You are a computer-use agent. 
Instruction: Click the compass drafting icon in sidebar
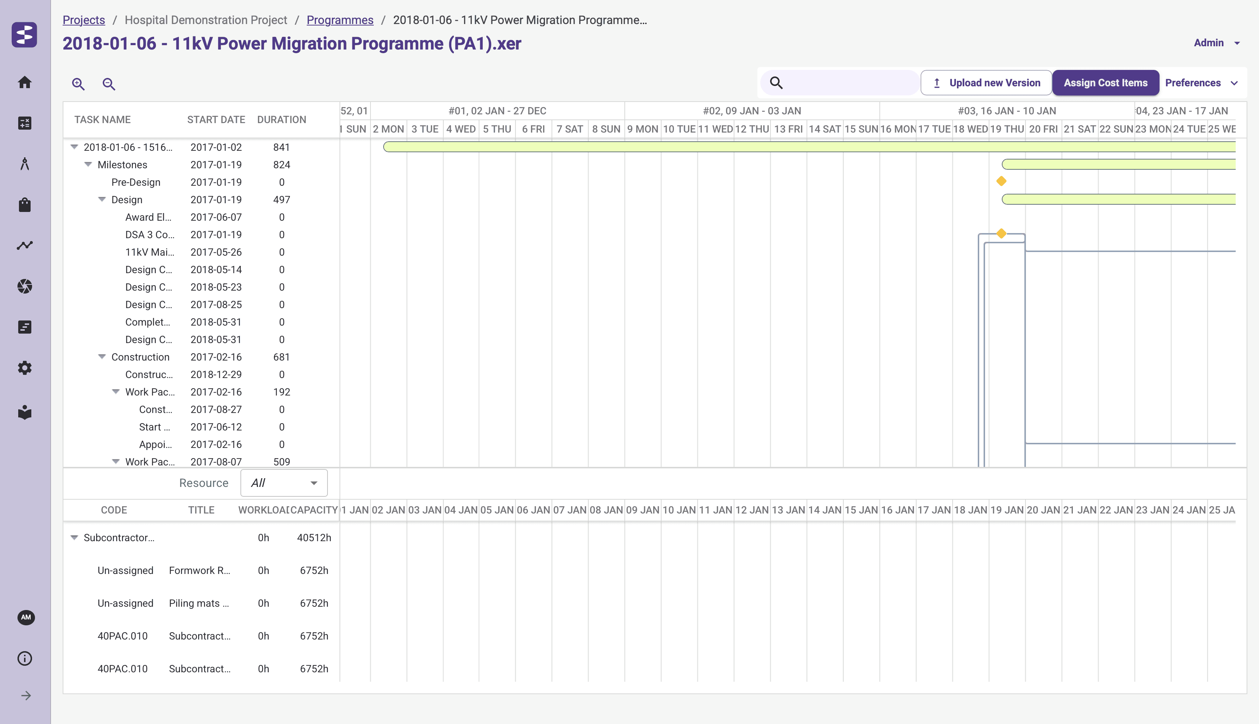[25, 164]
